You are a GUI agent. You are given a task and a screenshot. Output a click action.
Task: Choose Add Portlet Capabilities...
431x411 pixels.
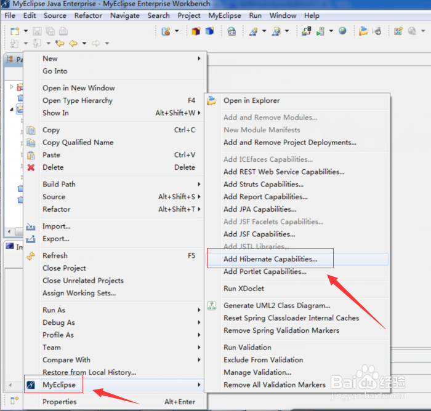(297, 272)
